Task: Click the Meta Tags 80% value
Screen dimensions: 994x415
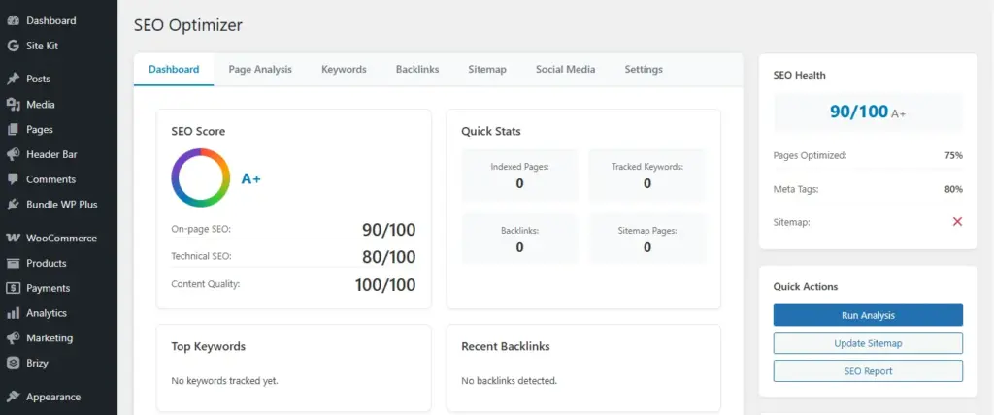Action: click(x=953, y=189)
